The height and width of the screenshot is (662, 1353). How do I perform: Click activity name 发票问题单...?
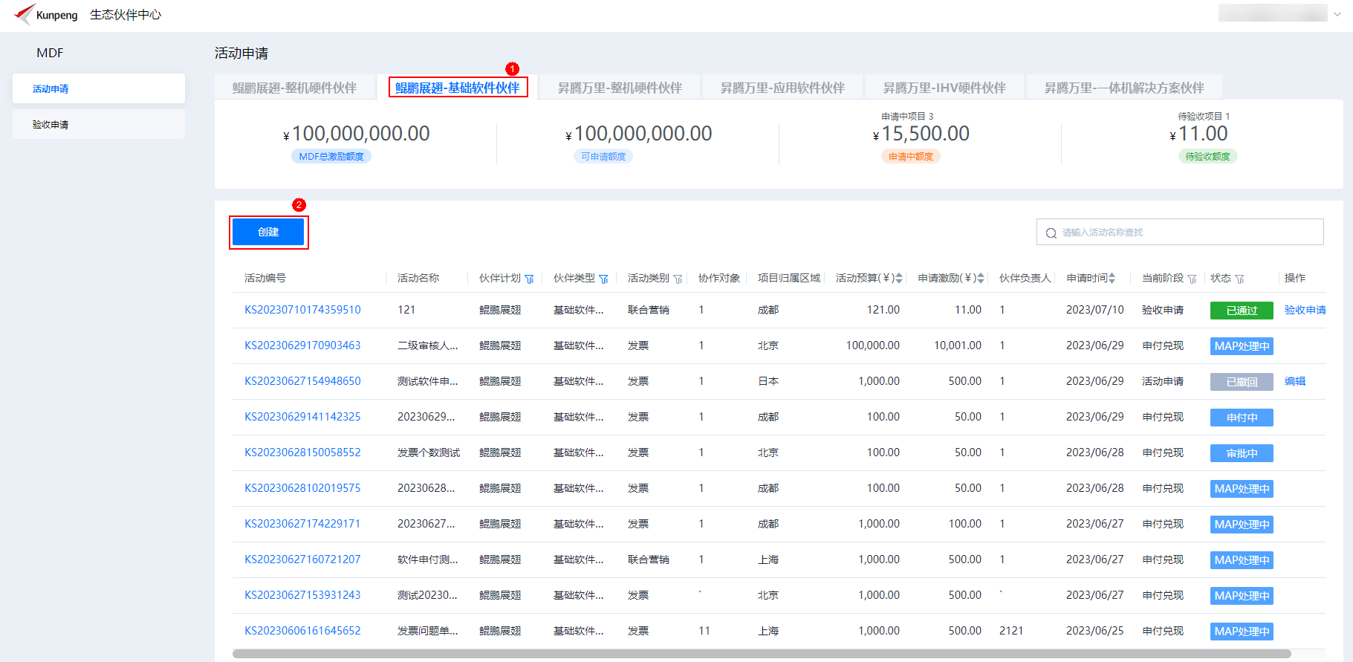point(428,631)
